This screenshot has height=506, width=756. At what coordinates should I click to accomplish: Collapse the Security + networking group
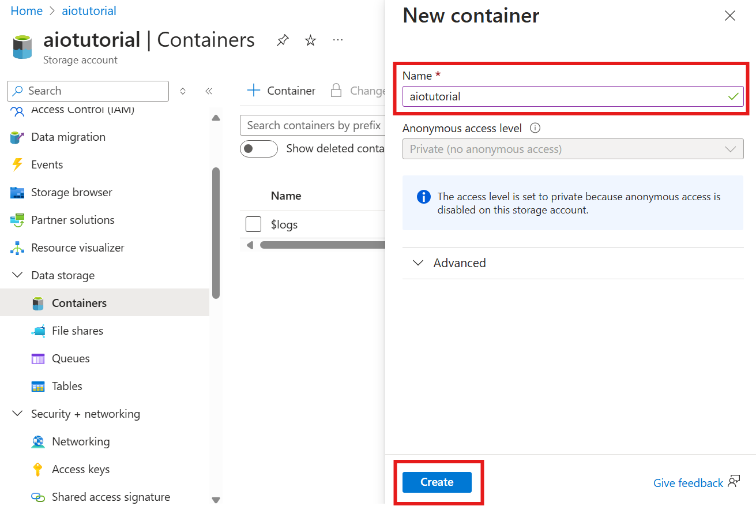point(17,414)
